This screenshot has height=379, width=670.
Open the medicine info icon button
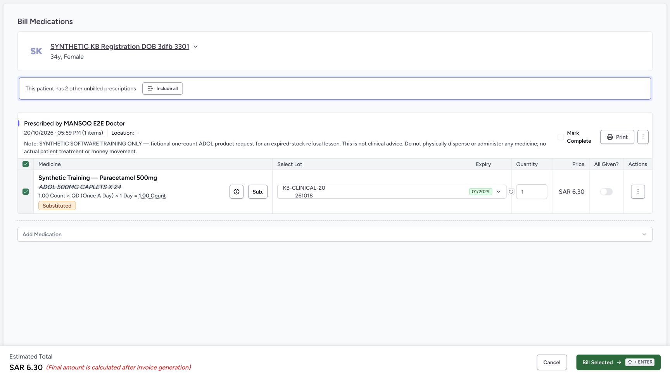[237, 192]
